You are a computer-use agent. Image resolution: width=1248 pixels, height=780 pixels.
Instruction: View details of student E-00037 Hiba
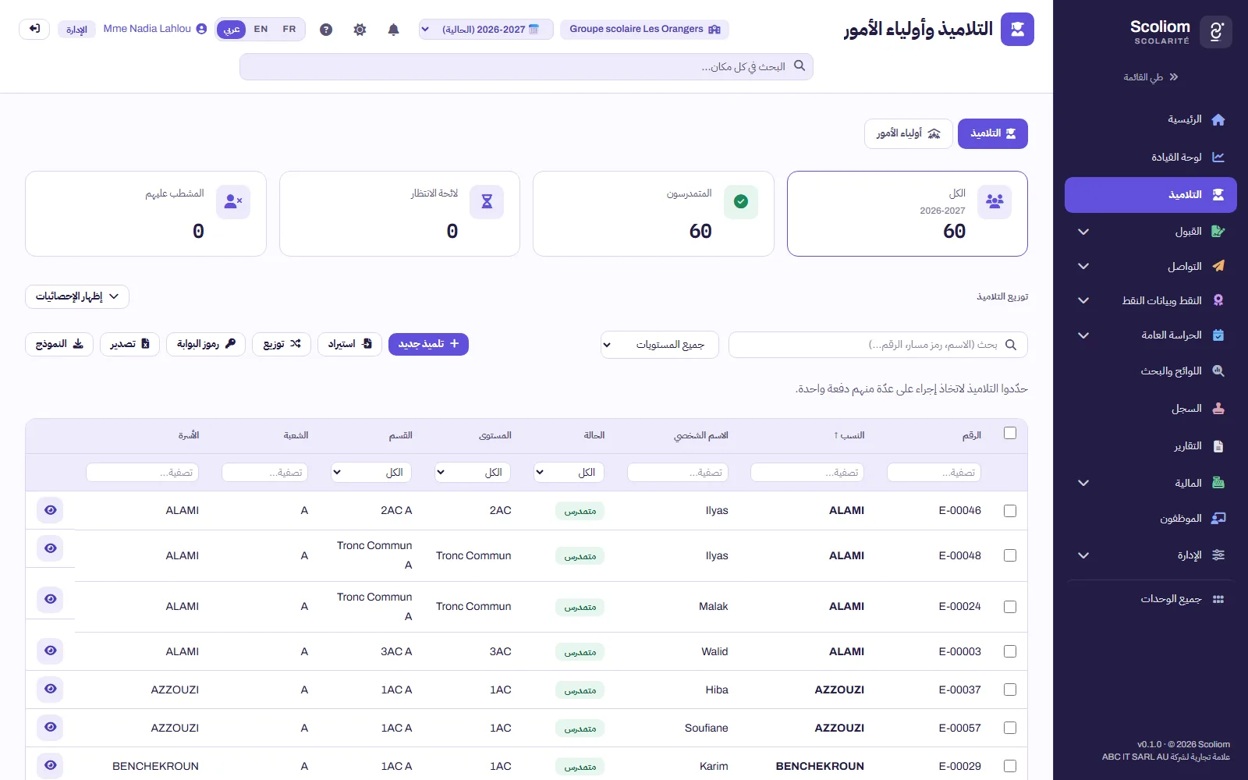[50, 689]
